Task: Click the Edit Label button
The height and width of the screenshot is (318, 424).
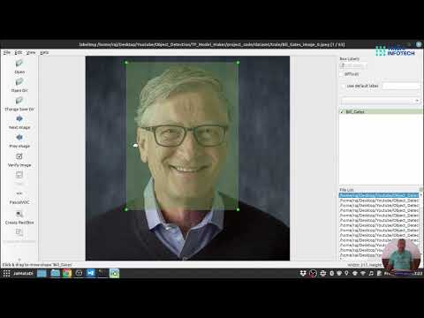Action: (x=353, y=65)
